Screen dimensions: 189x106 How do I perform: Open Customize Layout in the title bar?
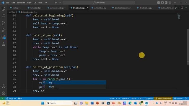170,3
